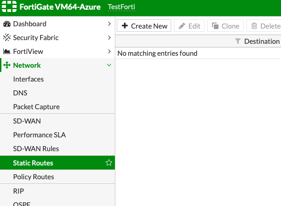Click the pencil icon on Edit
281x206 pixels.
pos(182,26)
